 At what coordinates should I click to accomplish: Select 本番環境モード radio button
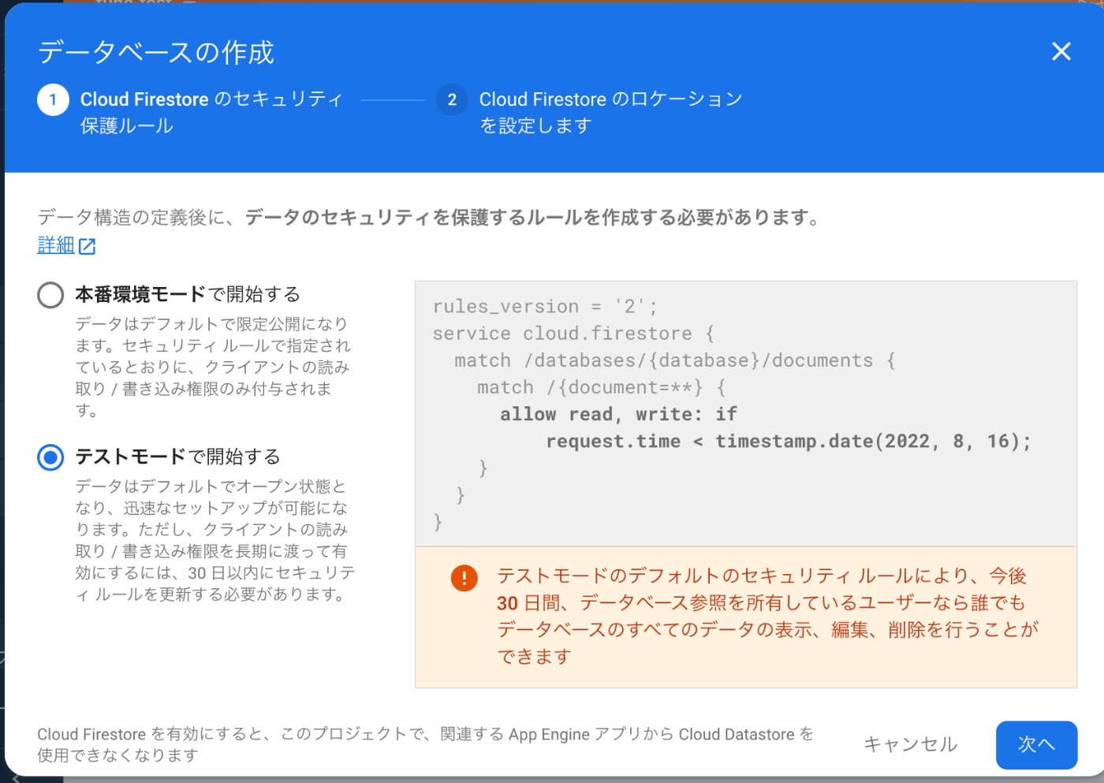(x=50, y=295)
